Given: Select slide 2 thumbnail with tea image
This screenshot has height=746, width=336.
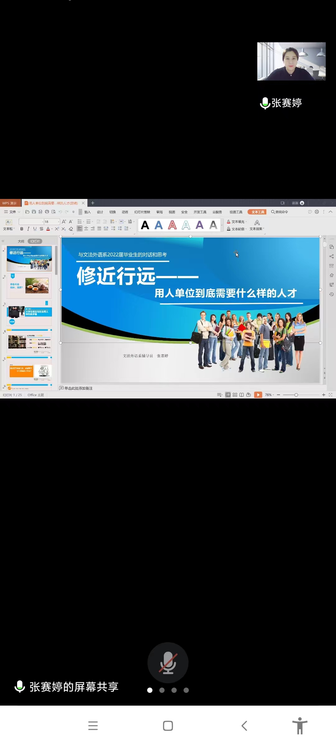Looking at the screenshot, I should coord(29,286).
